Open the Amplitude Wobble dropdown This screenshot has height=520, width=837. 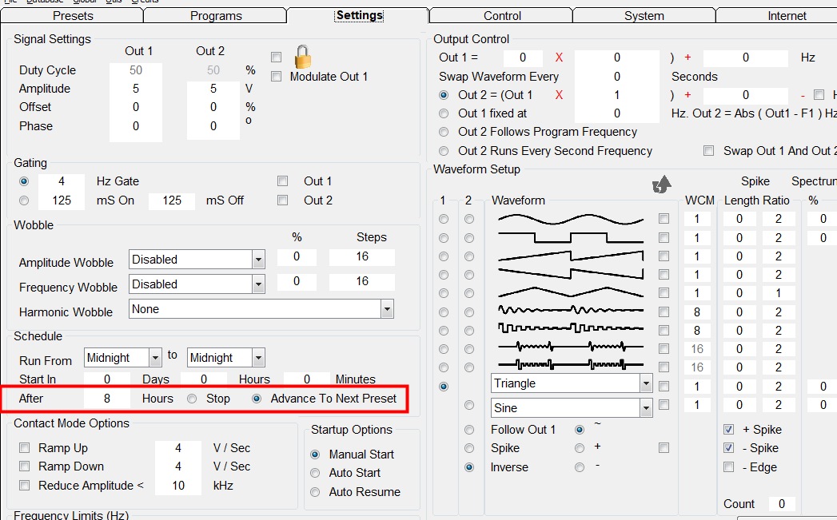click(257, 260)
